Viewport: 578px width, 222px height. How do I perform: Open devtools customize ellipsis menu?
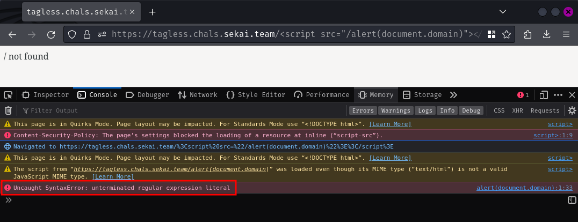558,95
